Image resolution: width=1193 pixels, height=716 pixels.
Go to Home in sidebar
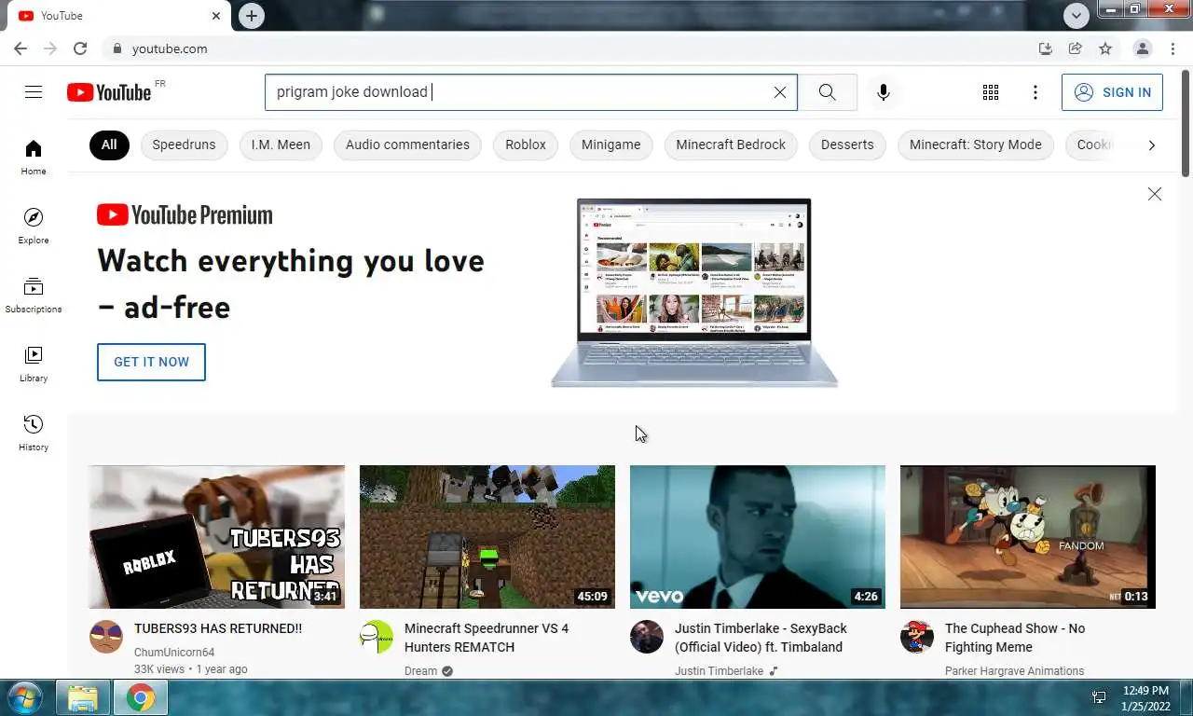tap(34, 158)
